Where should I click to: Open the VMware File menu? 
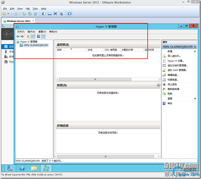[5, 9]
